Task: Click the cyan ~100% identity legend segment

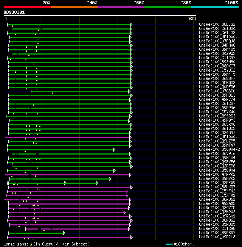Action: [215, 7]
